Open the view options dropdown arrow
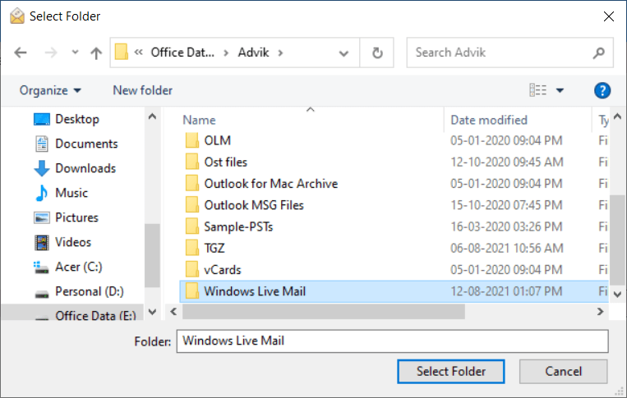 (x=560, y=90)
